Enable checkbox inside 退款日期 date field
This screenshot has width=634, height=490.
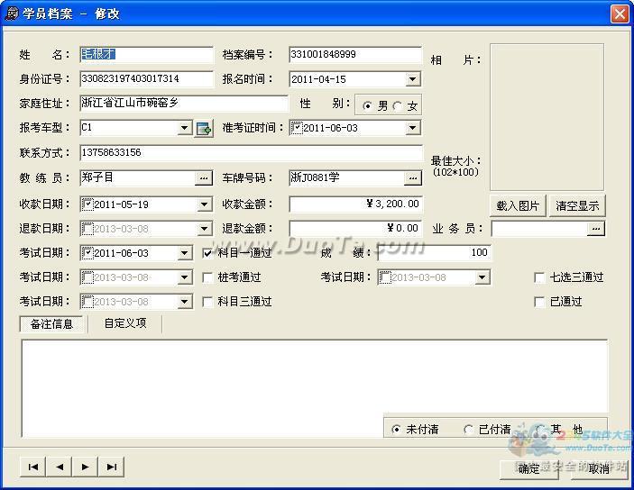(87, 229)
